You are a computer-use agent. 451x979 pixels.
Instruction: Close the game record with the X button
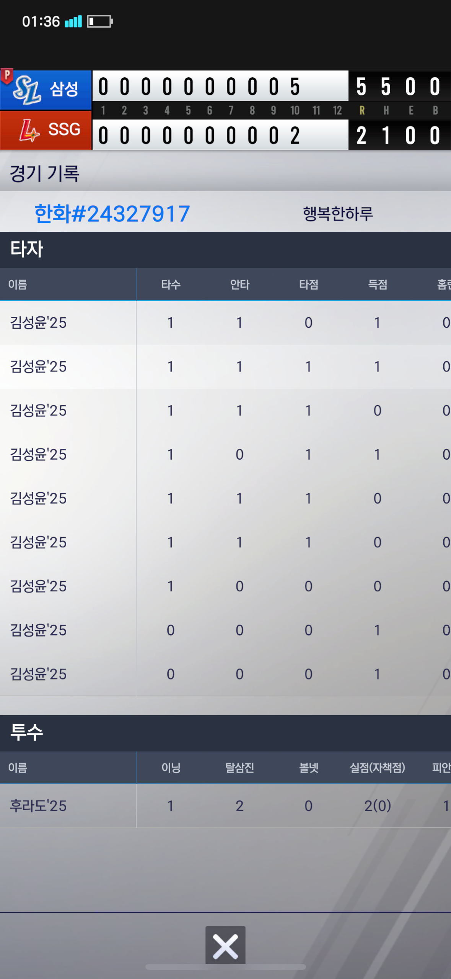coord(225,946)
